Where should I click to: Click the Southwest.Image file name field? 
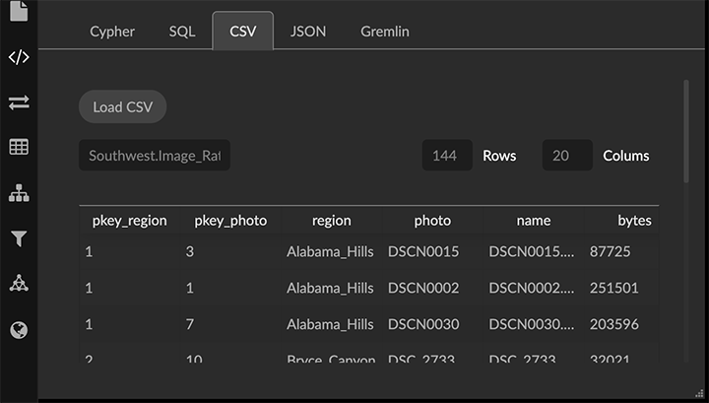click(155, 156)
